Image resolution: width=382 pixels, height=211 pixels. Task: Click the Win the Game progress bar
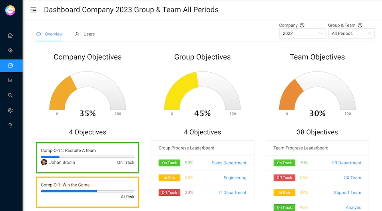[x=88, y=191]
